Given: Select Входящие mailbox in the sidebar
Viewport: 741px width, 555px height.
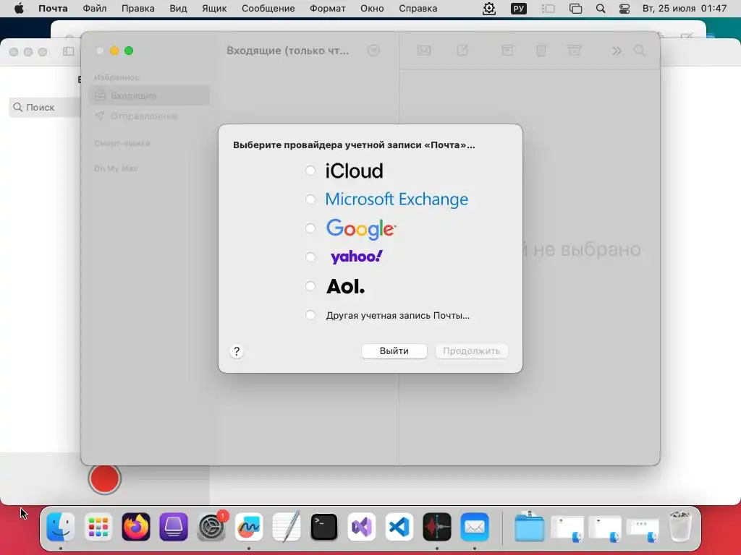Looking at the screenshot, I should tap(149, 96).
